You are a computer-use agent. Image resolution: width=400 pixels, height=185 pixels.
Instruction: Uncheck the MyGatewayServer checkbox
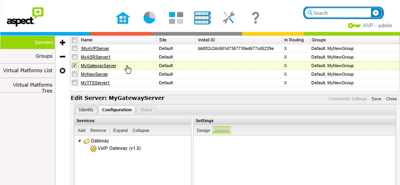point(74,66)
